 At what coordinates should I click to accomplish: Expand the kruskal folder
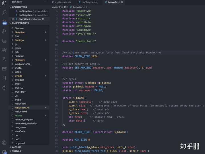click(29, 68)
